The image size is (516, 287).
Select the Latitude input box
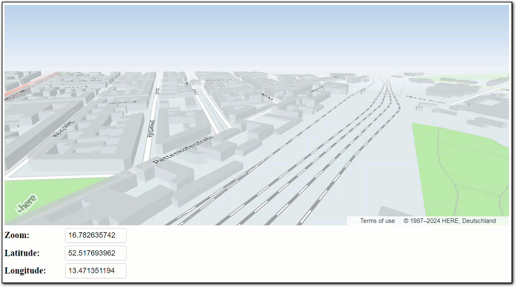pyautogui.click(x=96, y=253)
